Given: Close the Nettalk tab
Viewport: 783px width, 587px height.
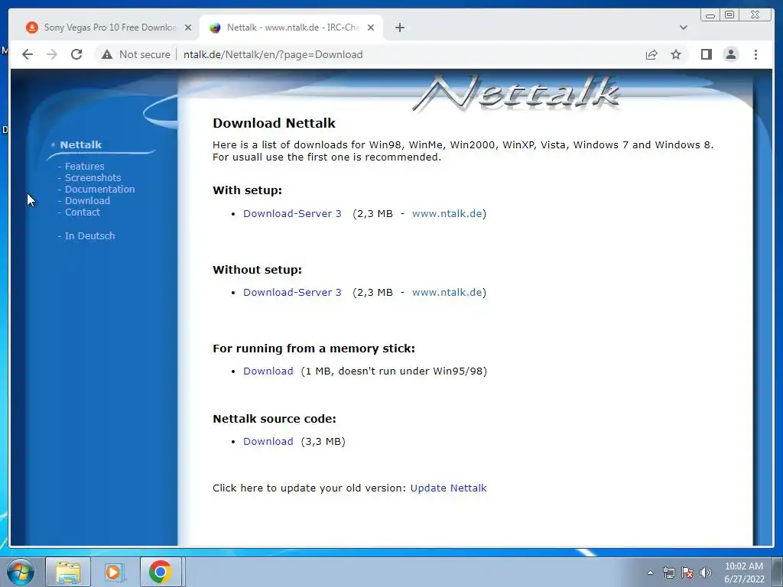Looking at the screenshot, I should point(371,28).
